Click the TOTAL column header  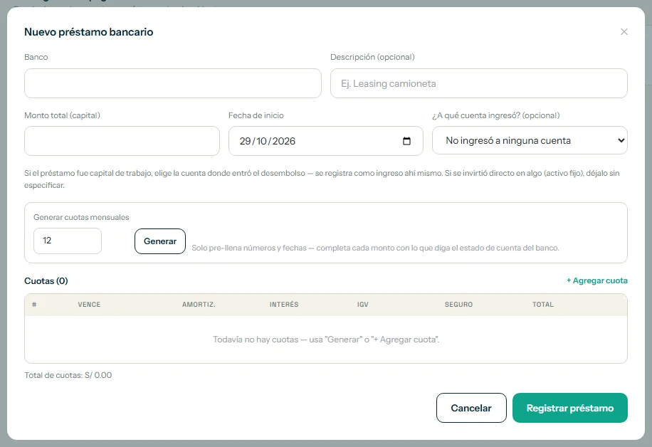pyautogui.click(x=543, y=305)
